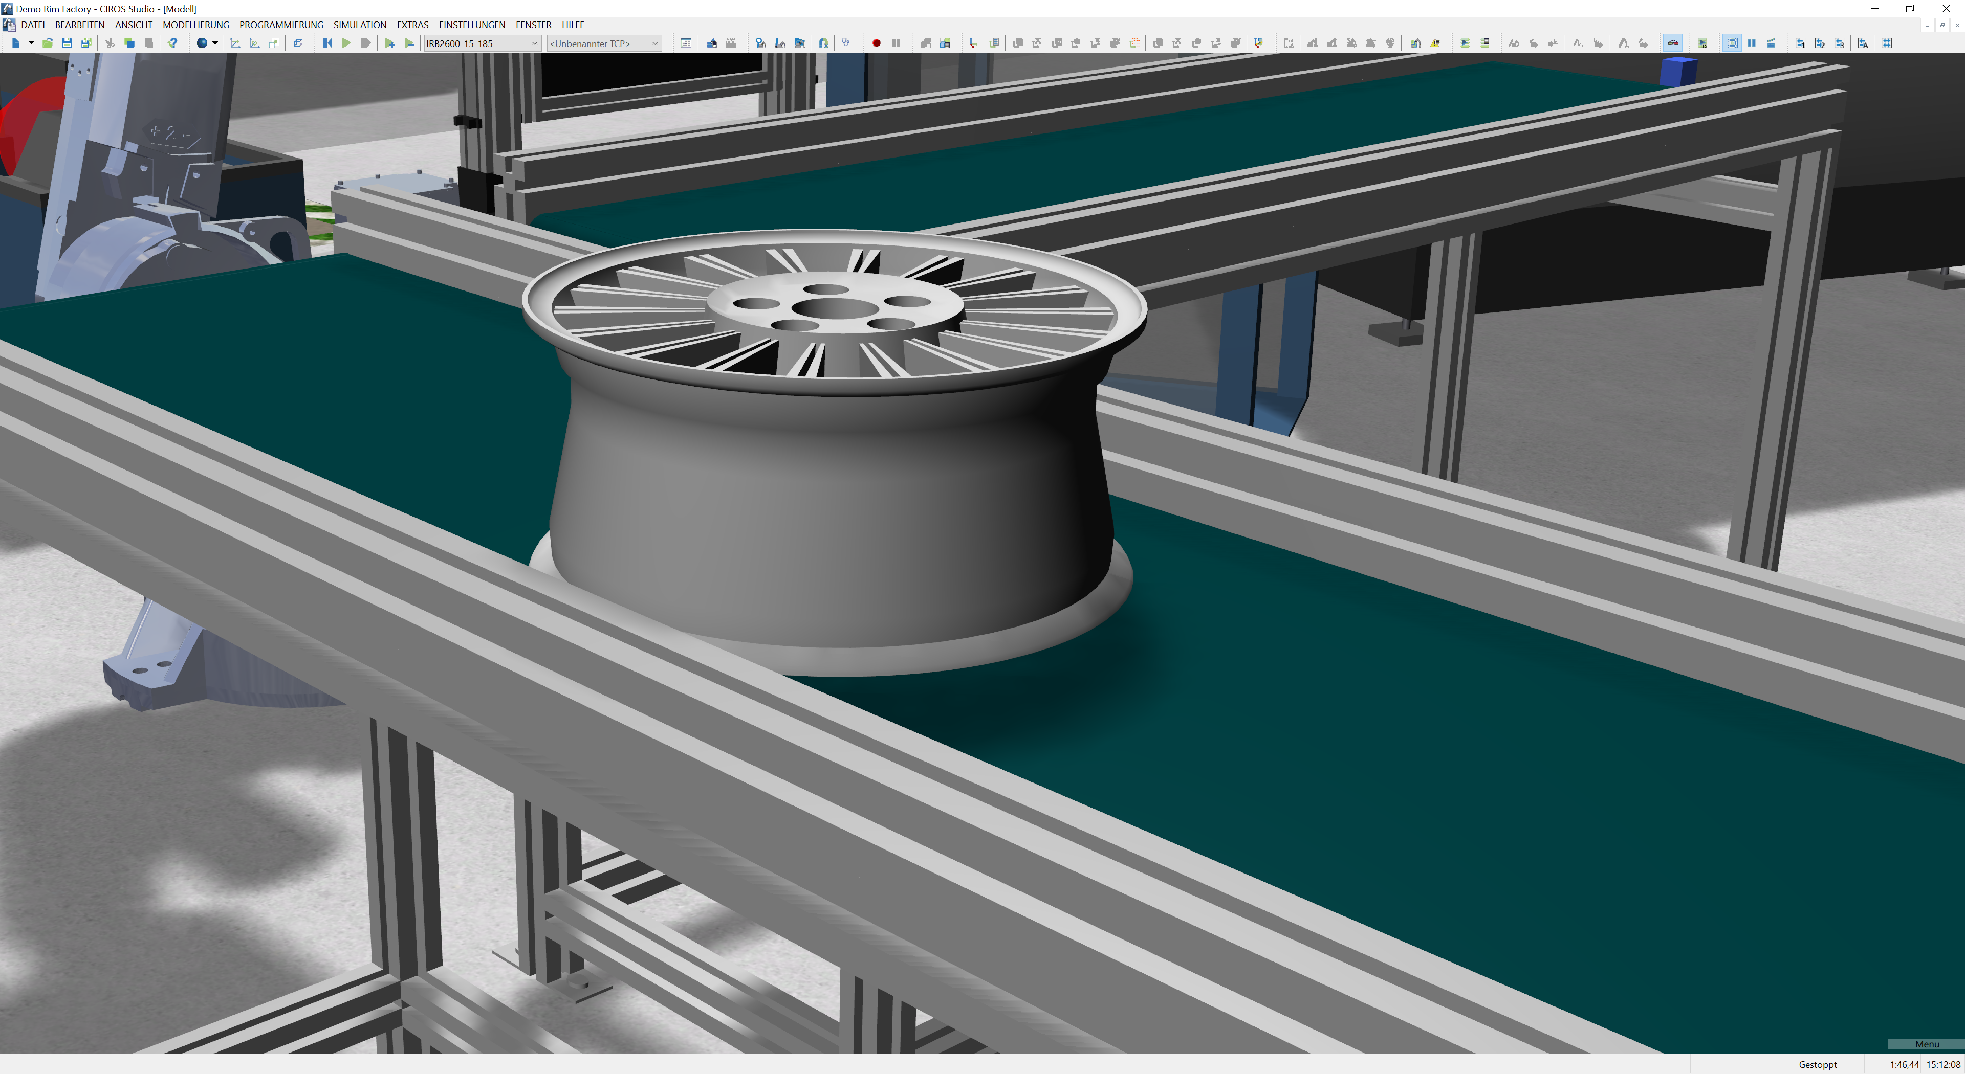Click the Menu button in bottom corner

(1926, 1044)
